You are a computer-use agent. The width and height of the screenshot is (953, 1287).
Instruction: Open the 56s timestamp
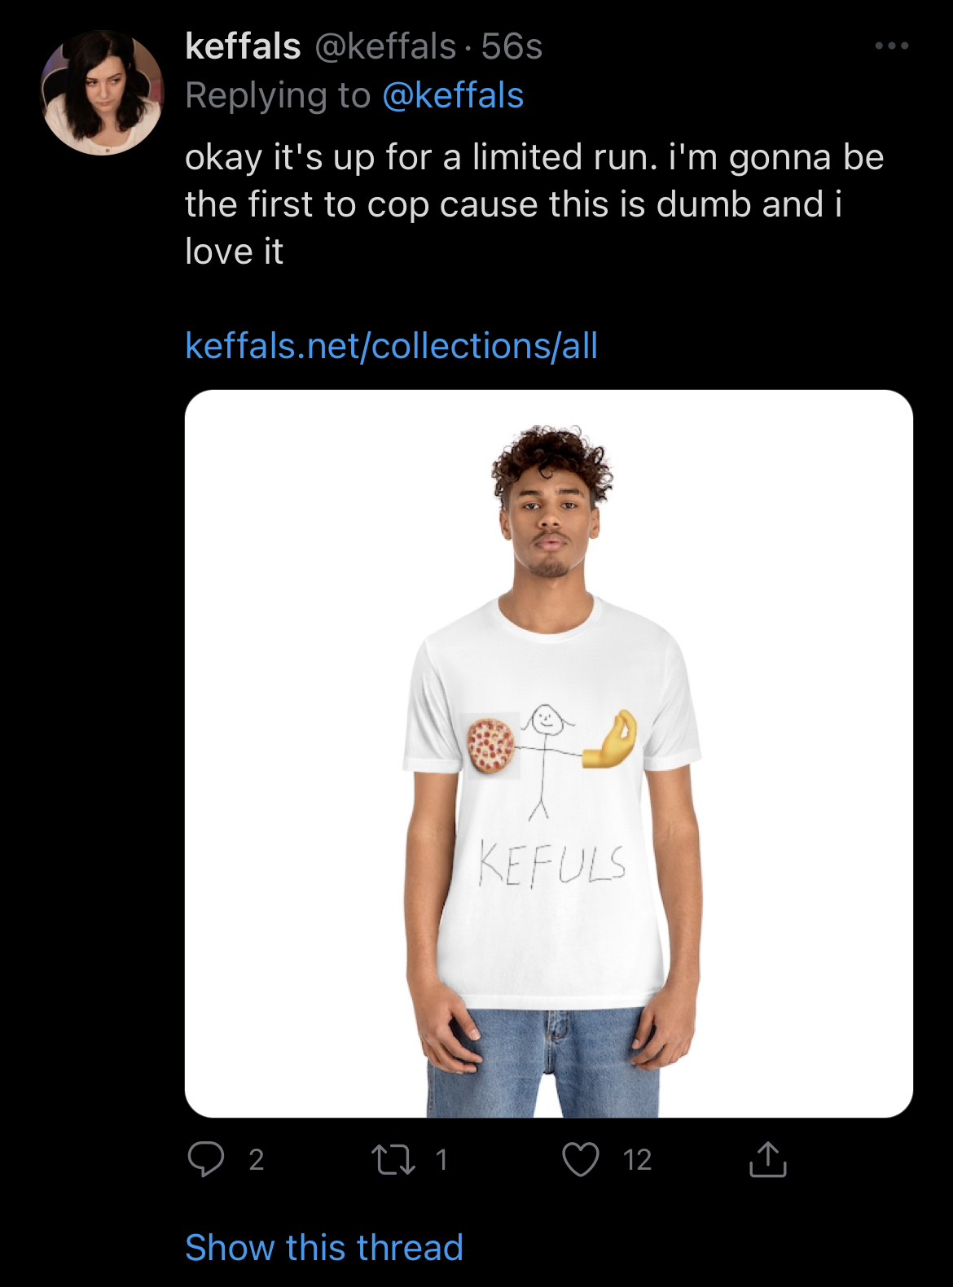pos(512,46)
